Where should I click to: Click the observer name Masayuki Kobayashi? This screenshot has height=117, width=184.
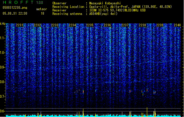(105, 3)
